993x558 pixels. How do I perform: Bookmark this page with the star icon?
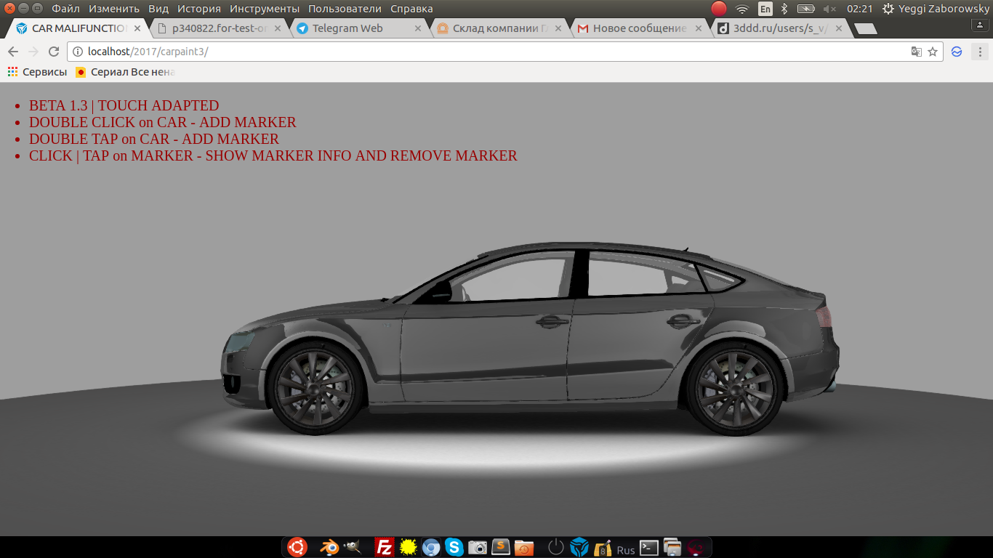pyautogui.click(x=933, y=52)
